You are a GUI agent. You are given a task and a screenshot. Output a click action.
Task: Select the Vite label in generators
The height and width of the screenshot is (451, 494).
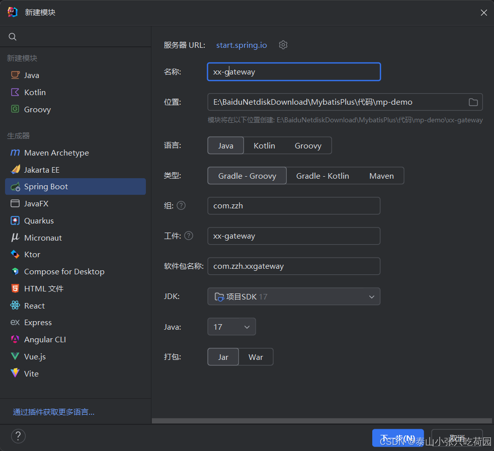[31, 374]
